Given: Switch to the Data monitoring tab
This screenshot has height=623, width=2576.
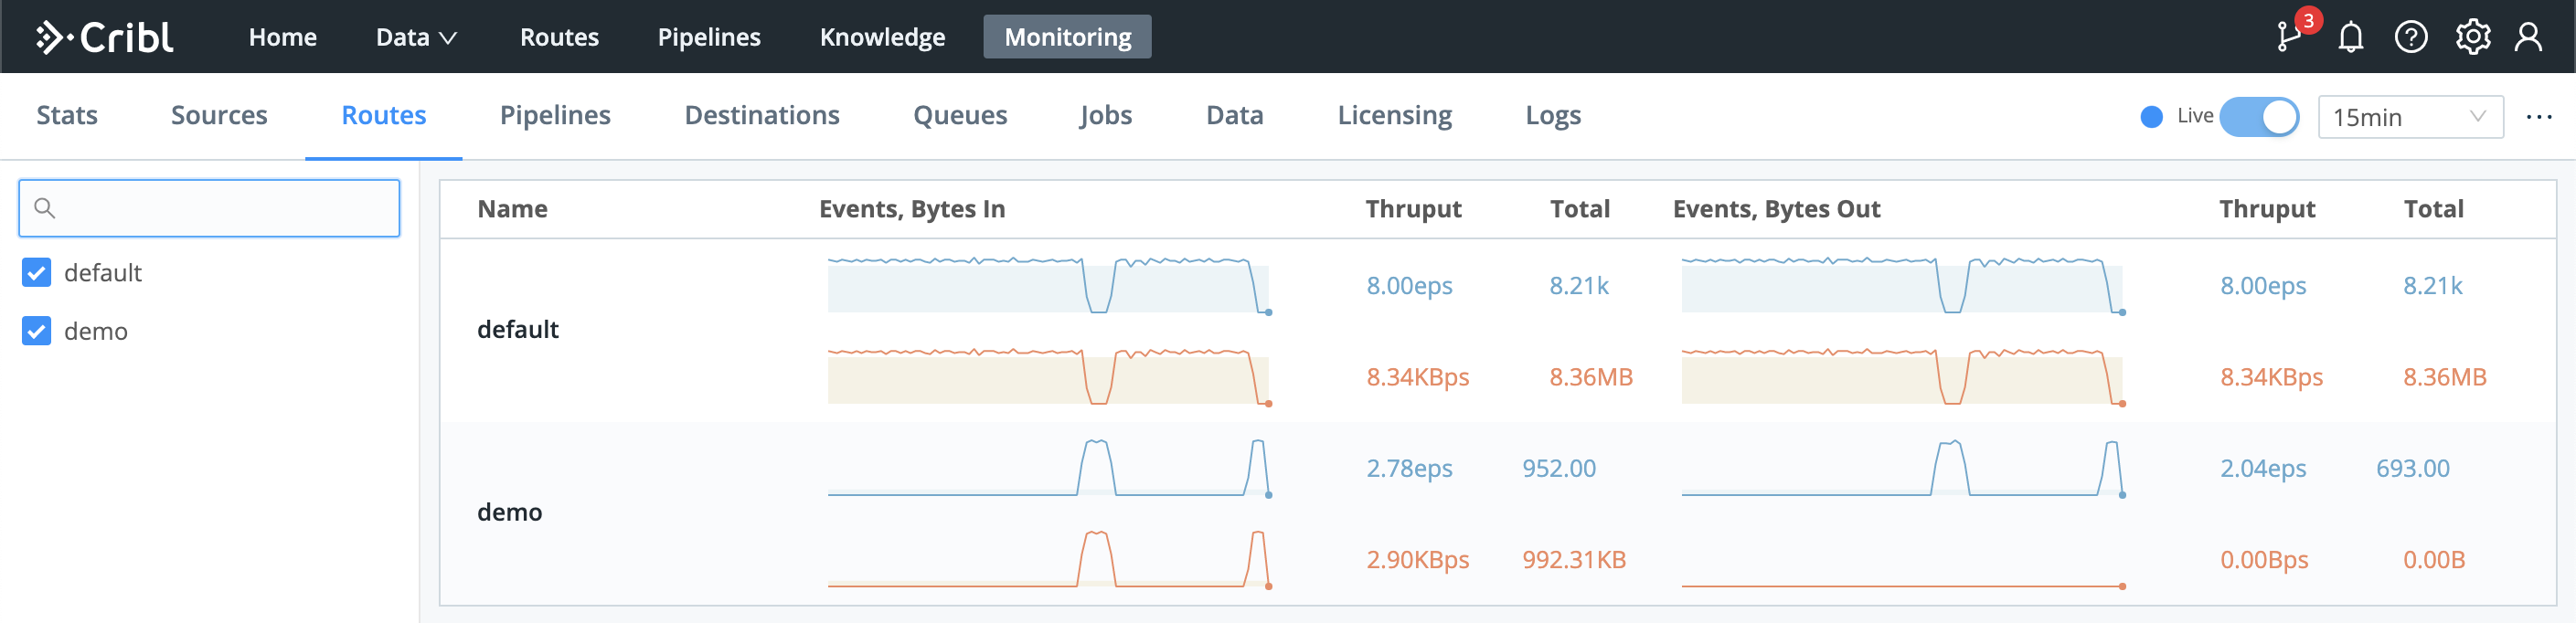Looking at the screenshot, I should [1235, 115].
